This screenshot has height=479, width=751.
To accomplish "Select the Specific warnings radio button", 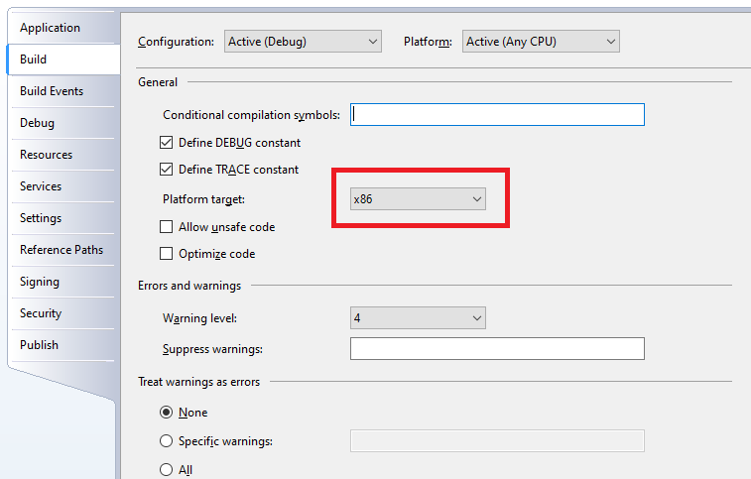I will [167, 441].
